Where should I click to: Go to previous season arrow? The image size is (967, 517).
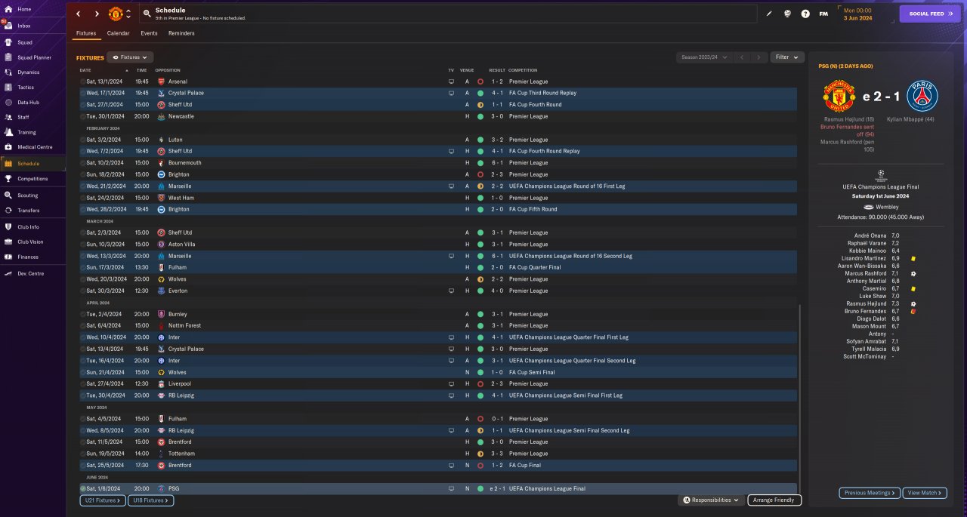[742, 57]
